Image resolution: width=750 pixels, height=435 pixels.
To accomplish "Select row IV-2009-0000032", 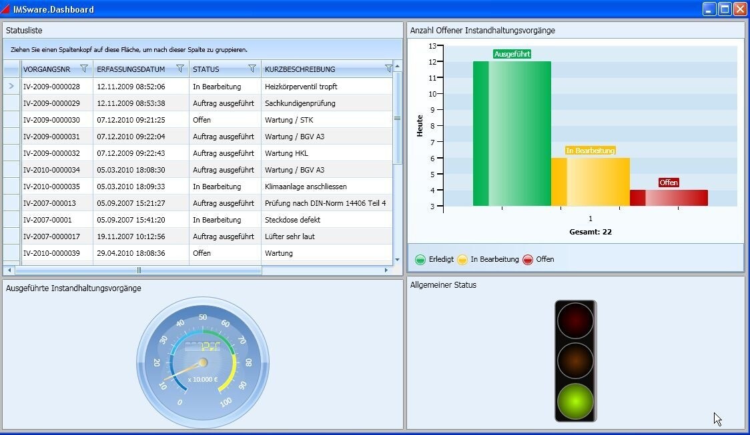I will (198, 153).
